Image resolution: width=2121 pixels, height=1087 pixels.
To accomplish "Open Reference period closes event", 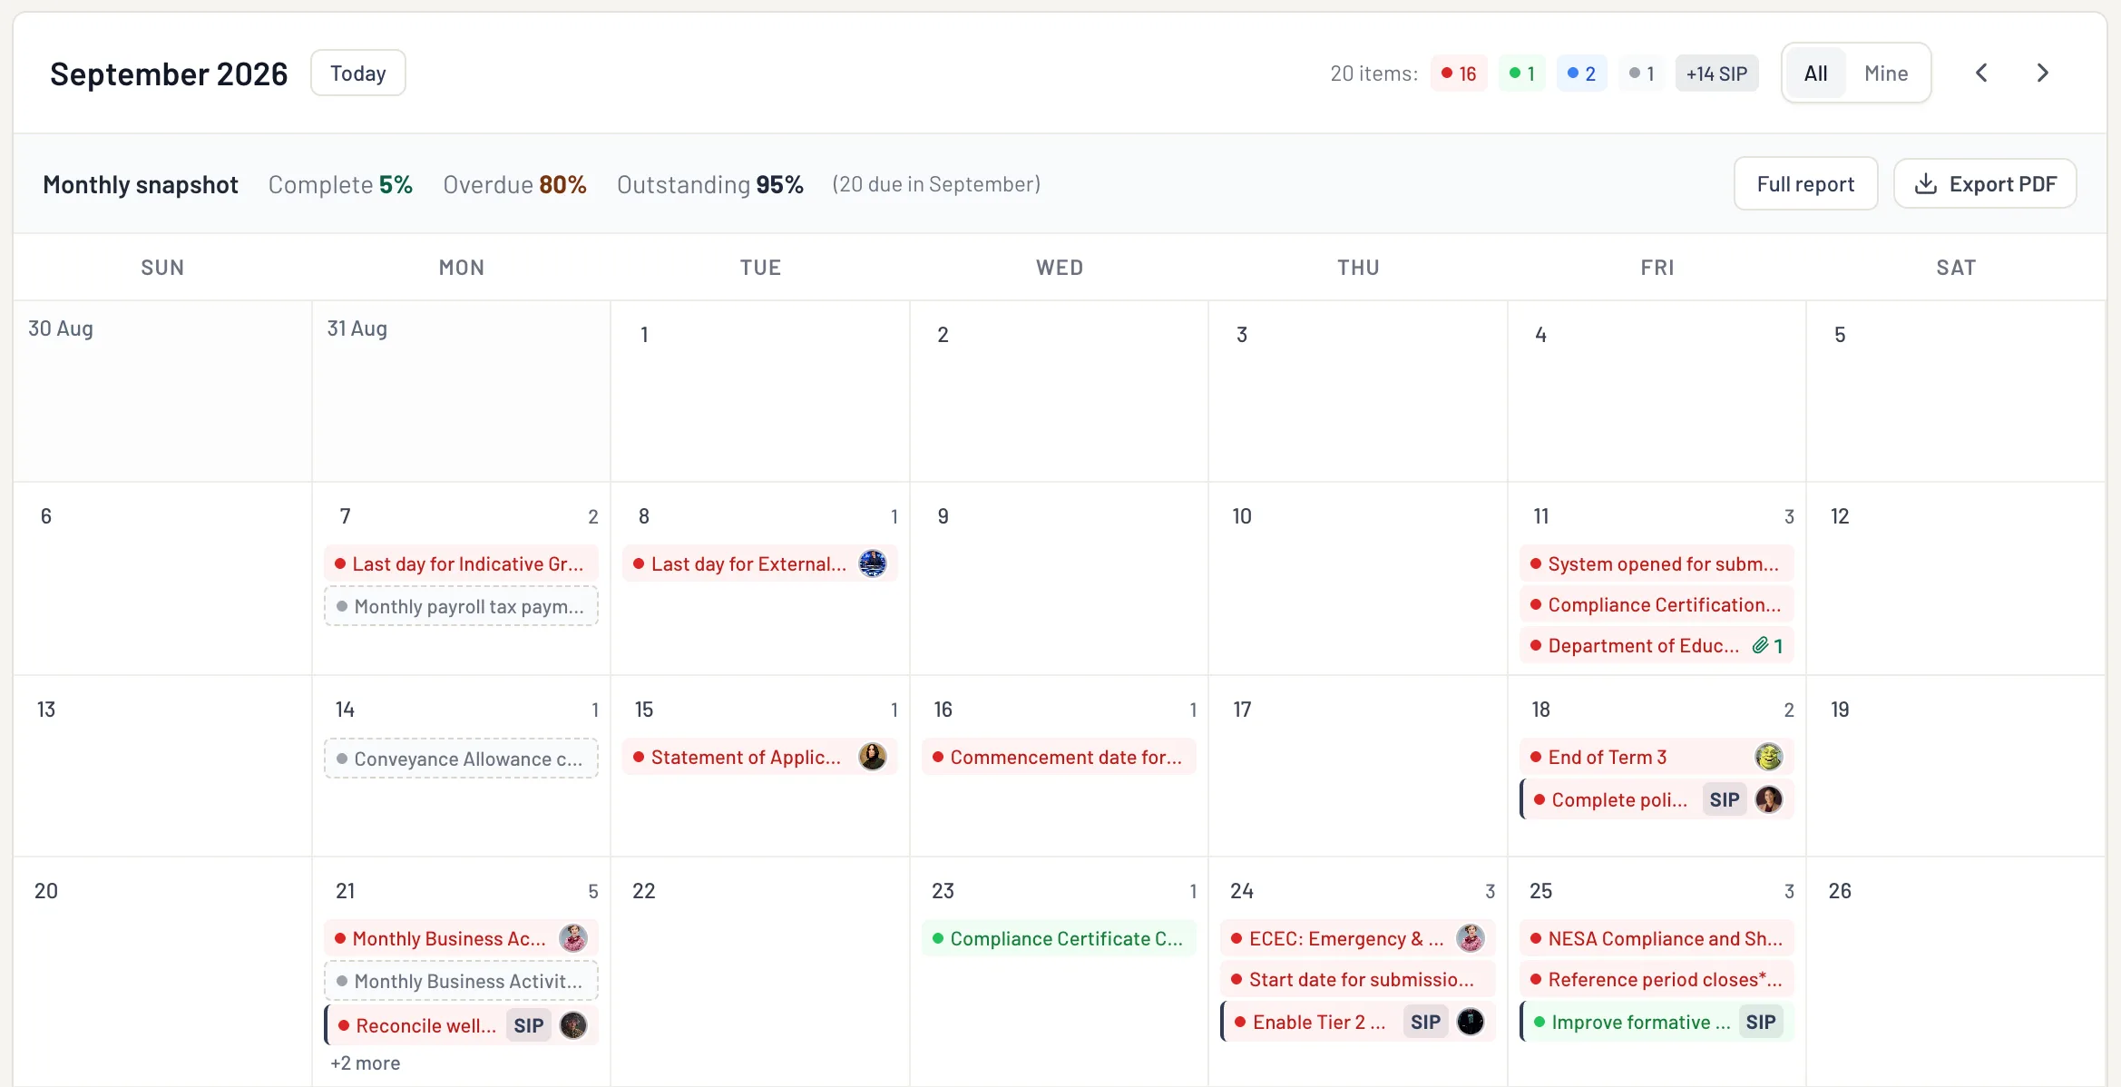I will point(1657,979).
